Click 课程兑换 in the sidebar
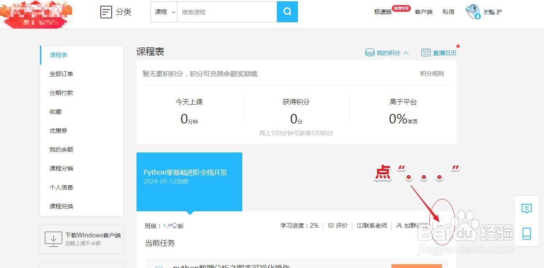Viewport: 544px width, 268px height. point(62,206)
